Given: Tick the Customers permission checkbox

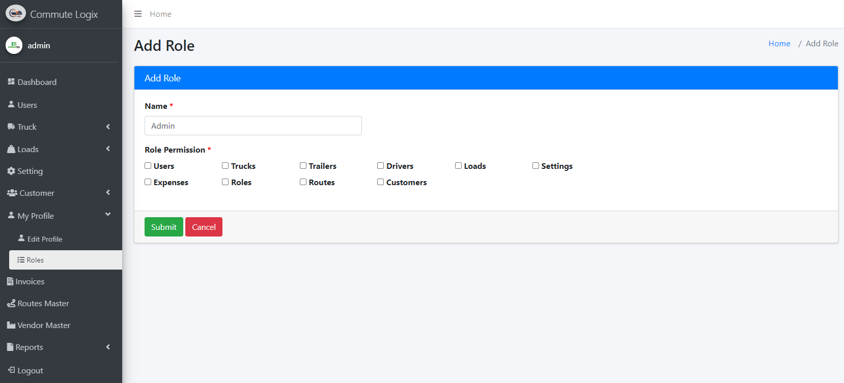Looking at the screenshot, I should pos(380,182).
